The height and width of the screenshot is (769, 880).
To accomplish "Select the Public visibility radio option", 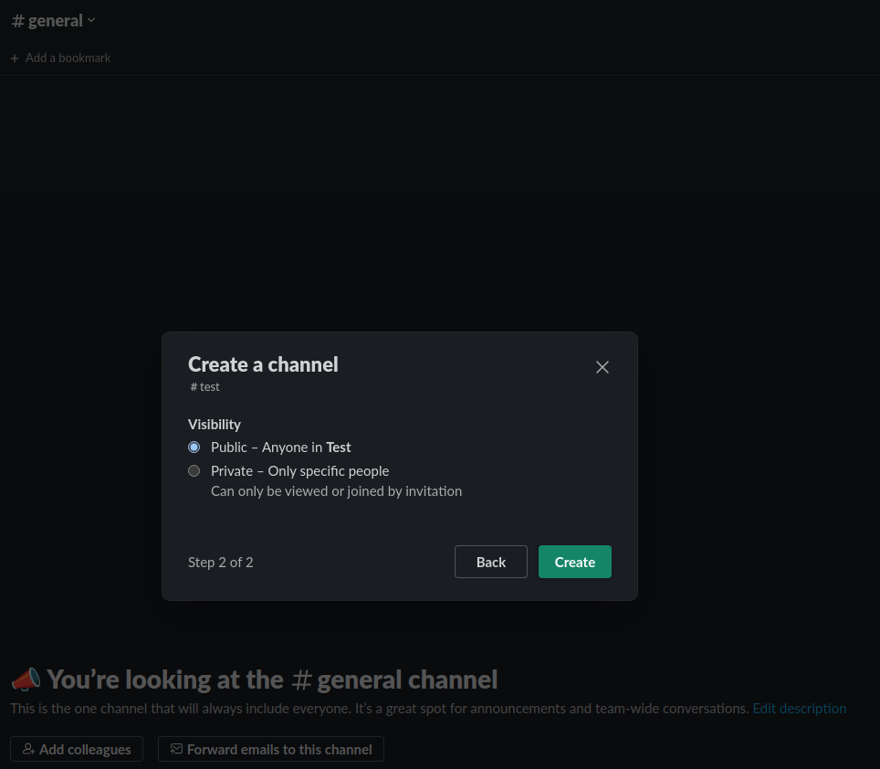I will click(x=194, y=448).
